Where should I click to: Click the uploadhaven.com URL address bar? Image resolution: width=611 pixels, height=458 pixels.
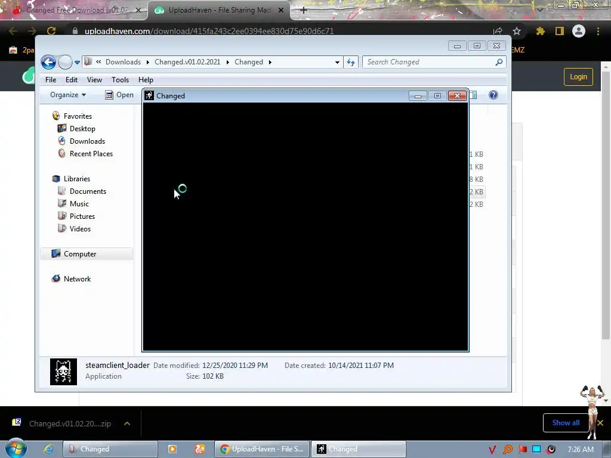pyautogui.click(x=209, y=31)
